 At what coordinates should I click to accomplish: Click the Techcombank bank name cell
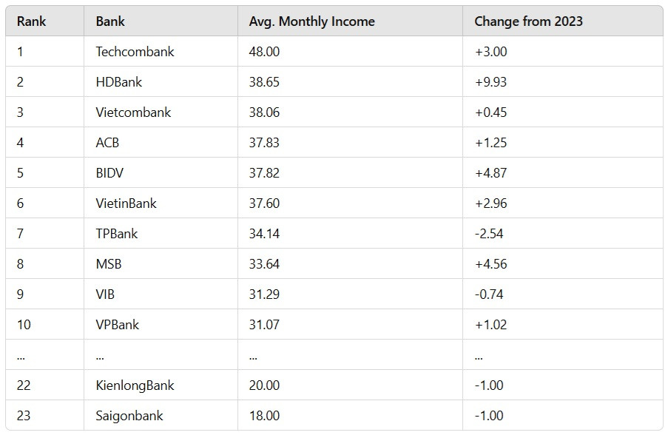point(135,52)
